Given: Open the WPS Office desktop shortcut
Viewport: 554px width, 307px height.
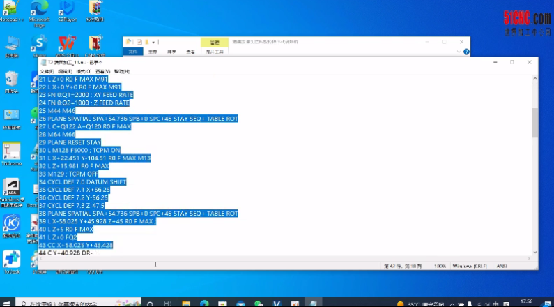Looking at the screenshot, I should tap(67, 45).
